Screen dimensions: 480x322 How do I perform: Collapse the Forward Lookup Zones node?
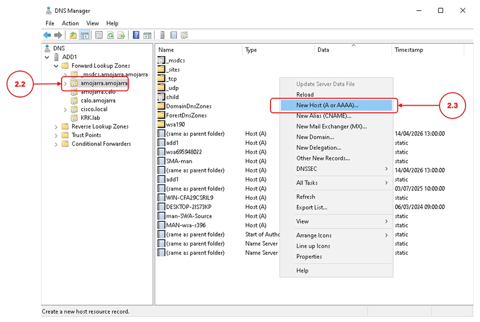(x=56, y=66)
